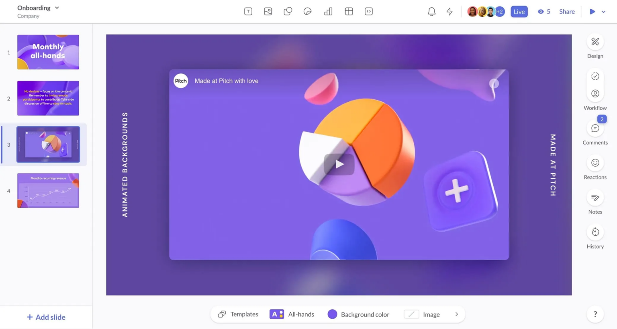The image size is (617, 329).
Task: Open the Image insert tool
Action: click(268, 11)
